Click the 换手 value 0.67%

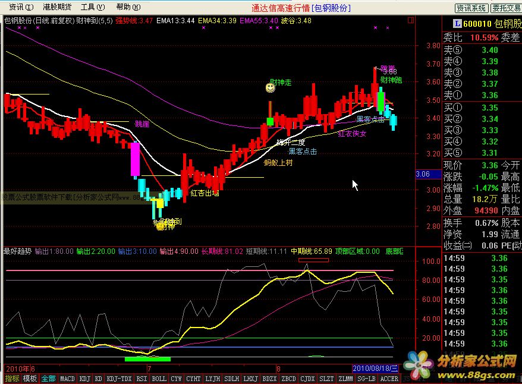tap(487, 224)
